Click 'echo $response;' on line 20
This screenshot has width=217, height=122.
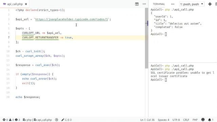(x=28, y=97)
